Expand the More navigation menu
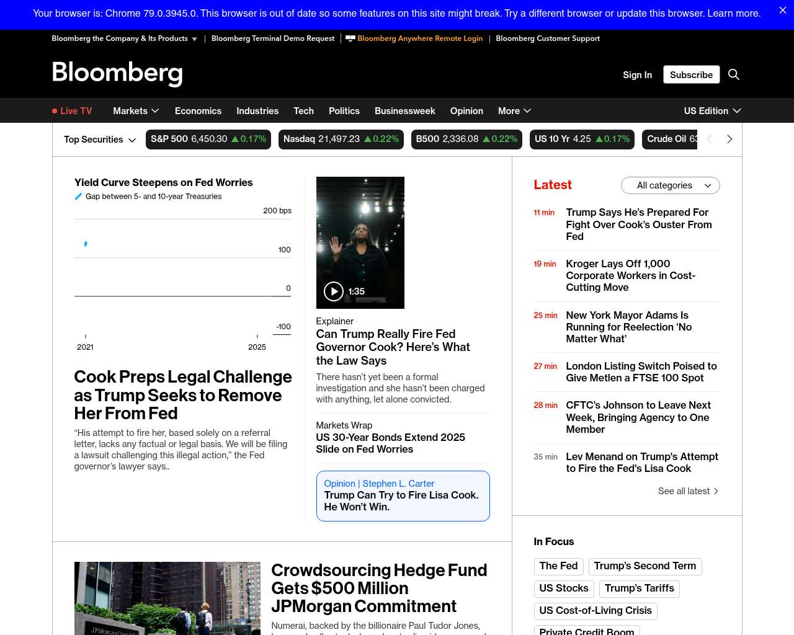794x635 pixels. click(x=514, y=111)
